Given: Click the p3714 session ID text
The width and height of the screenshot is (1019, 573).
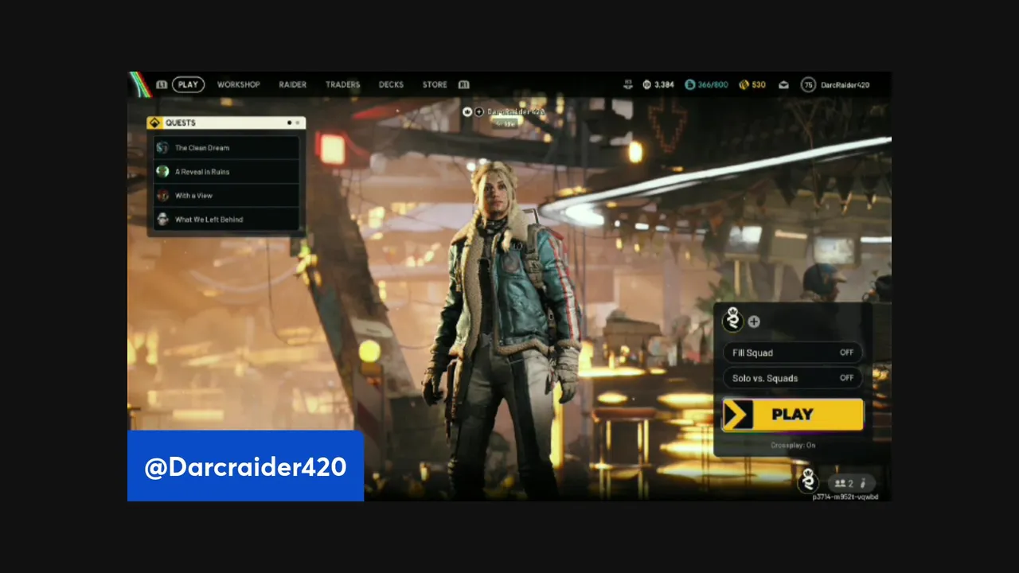Looking at the screenshot, I should 845,497.
